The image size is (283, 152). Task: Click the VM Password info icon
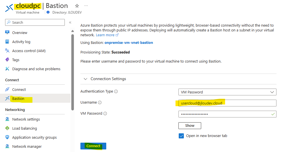point(105,114)
